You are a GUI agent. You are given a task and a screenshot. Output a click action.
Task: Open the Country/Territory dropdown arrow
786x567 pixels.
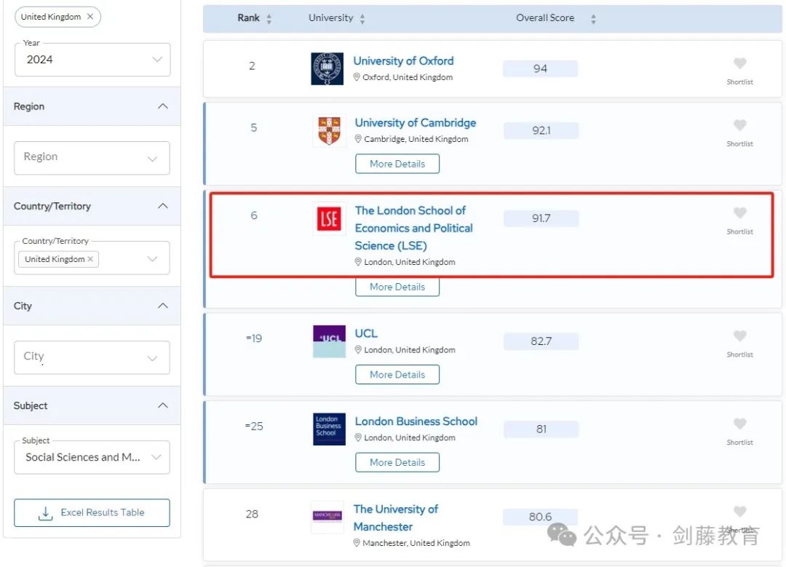point(152,258)
